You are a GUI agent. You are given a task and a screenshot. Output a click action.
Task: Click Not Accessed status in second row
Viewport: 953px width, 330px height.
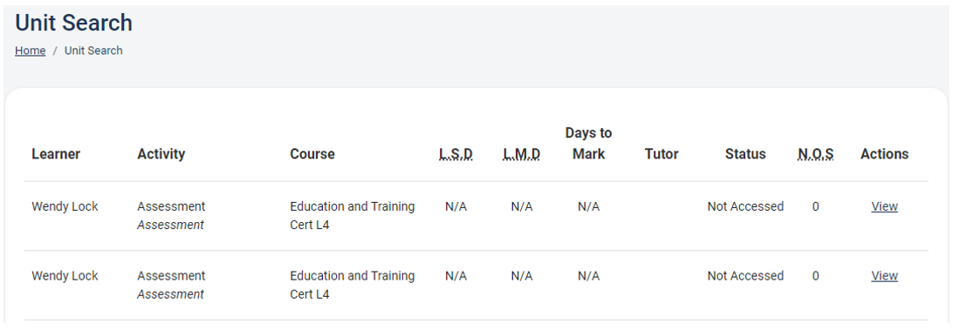[745, 276]
